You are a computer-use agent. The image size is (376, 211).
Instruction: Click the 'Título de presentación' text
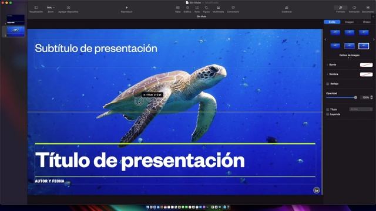pyautogui.click(x=140, y=161)
